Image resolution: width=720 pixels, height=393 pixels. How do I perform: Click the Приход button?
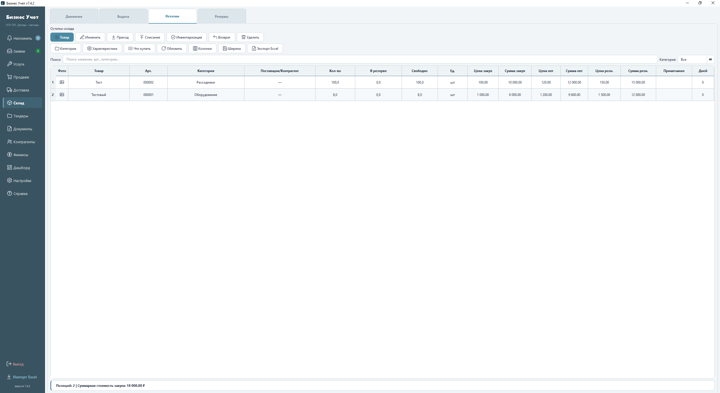[x=120, y=37]
